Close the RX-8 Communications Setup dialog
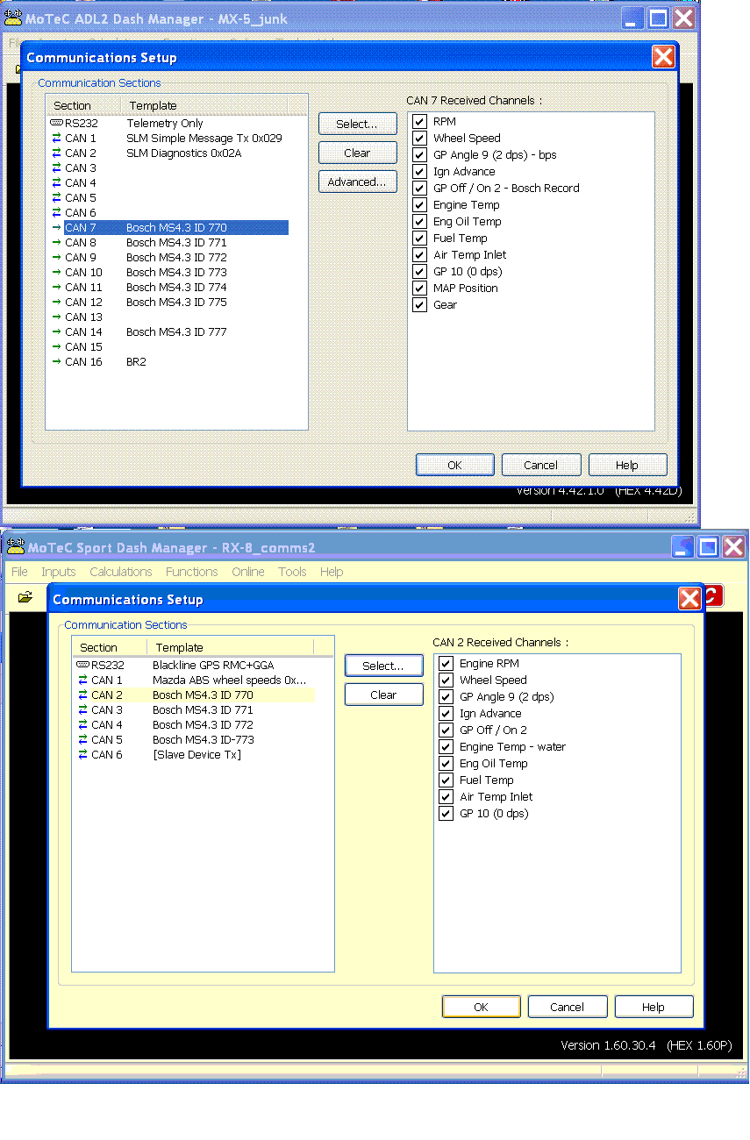The image size is (750, 1140). click(689, 599)
